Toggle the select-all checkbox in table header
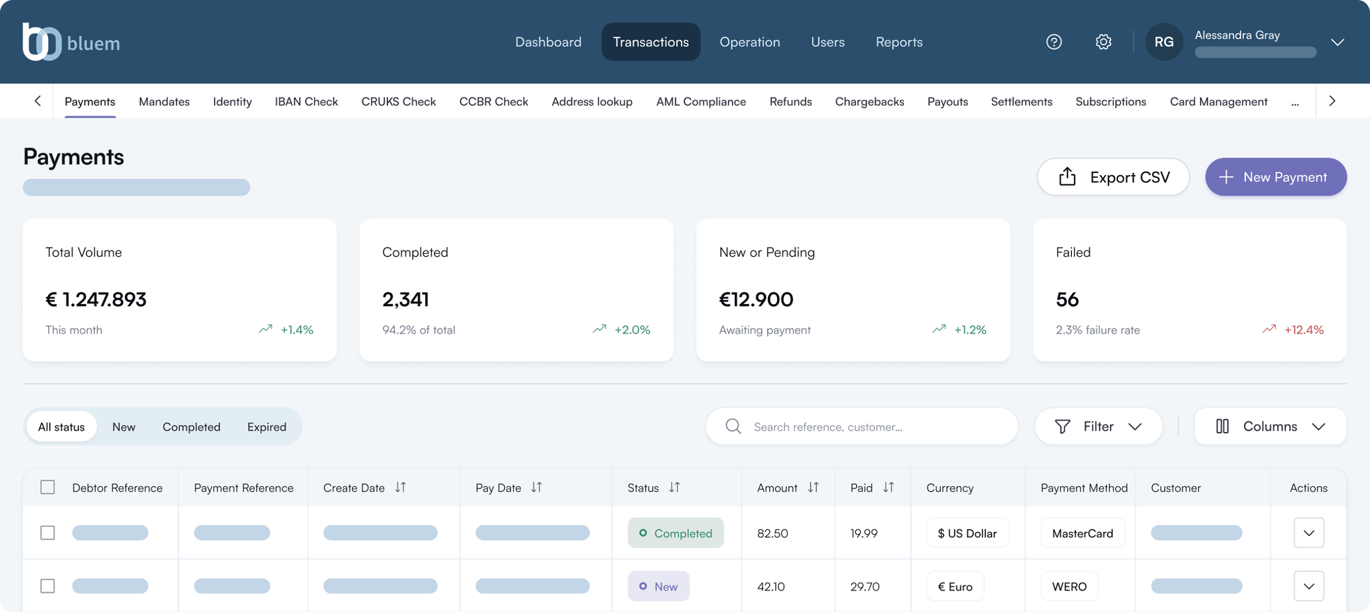Viewport: 1370px width, 612px height. [48, 487]
